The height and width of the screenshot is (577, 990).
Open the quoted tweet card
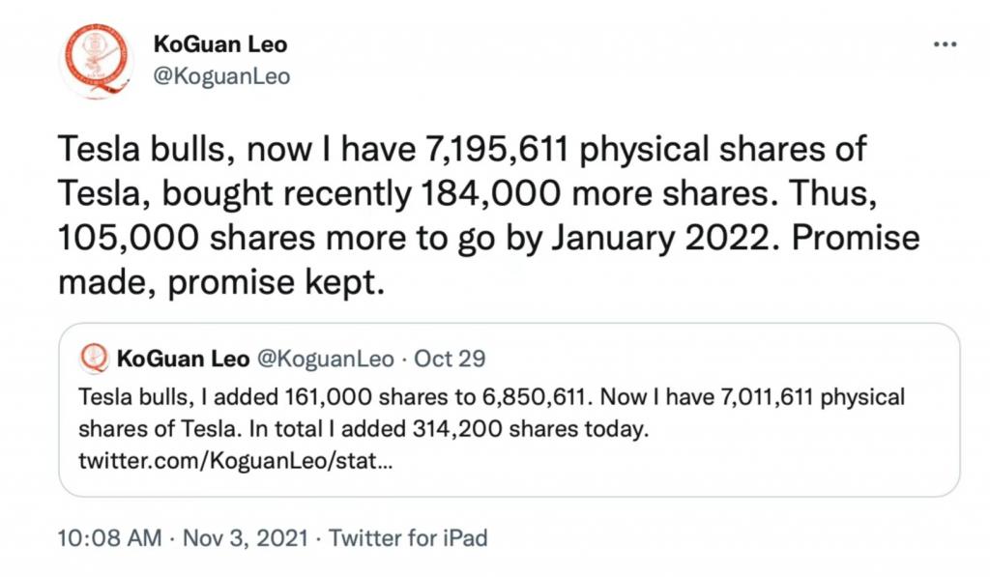click(510, 410)
